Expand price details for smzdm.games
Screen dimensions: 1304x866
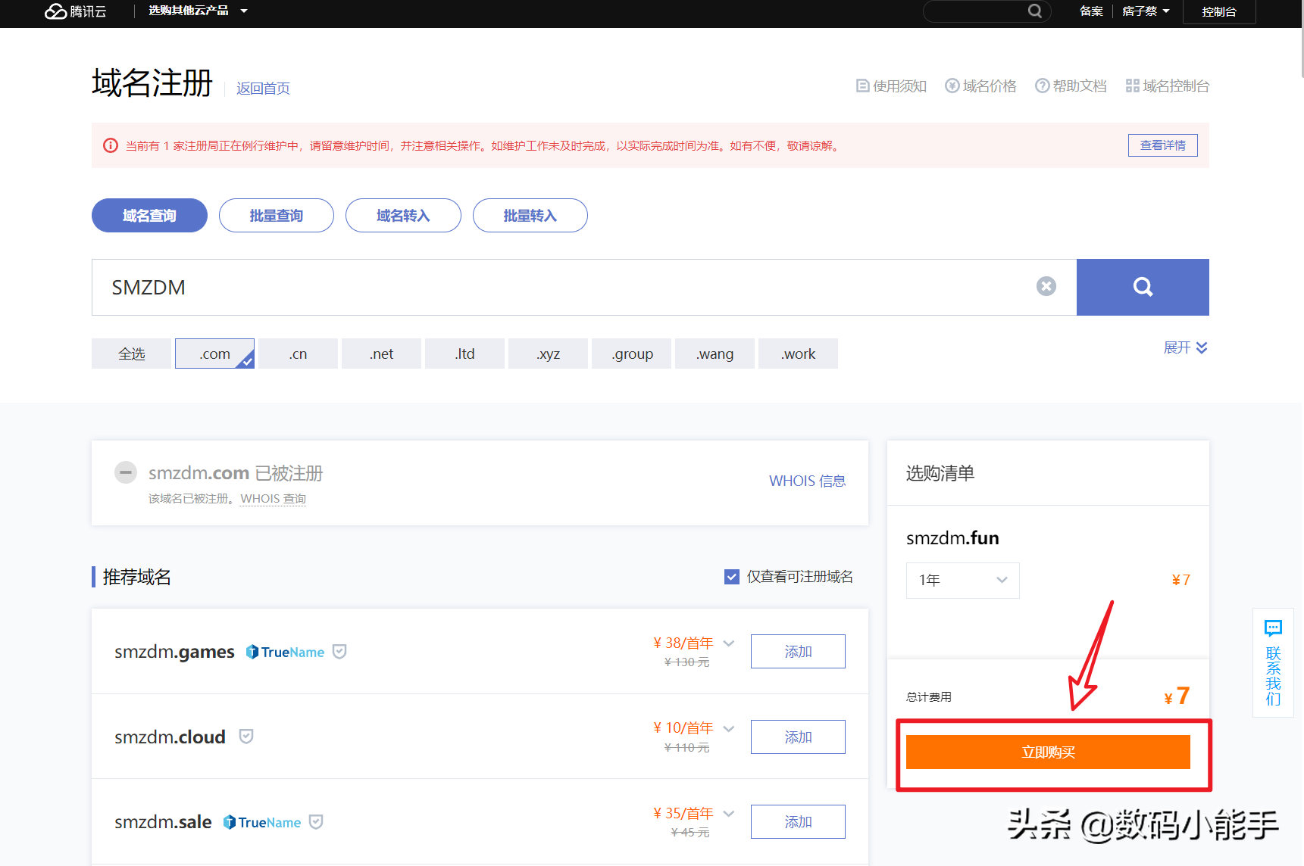click(729, 643)
